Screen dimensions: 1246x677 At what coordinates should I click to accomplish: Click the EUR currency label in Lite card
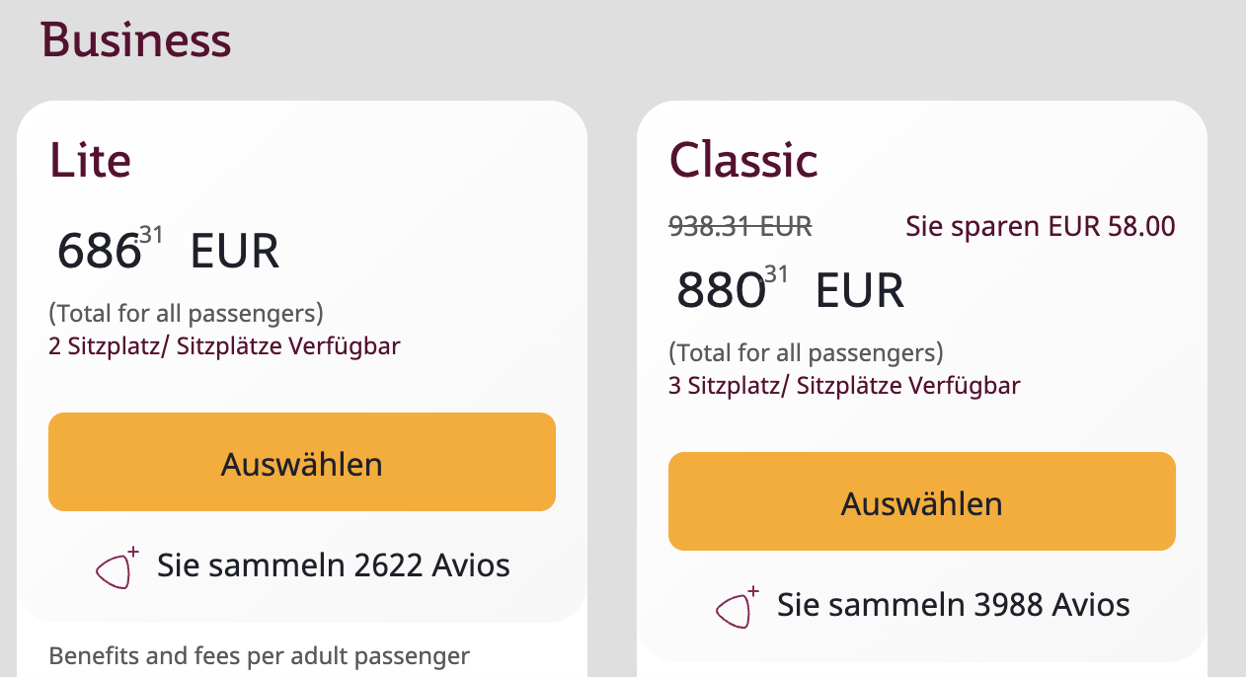coord(235,251)
